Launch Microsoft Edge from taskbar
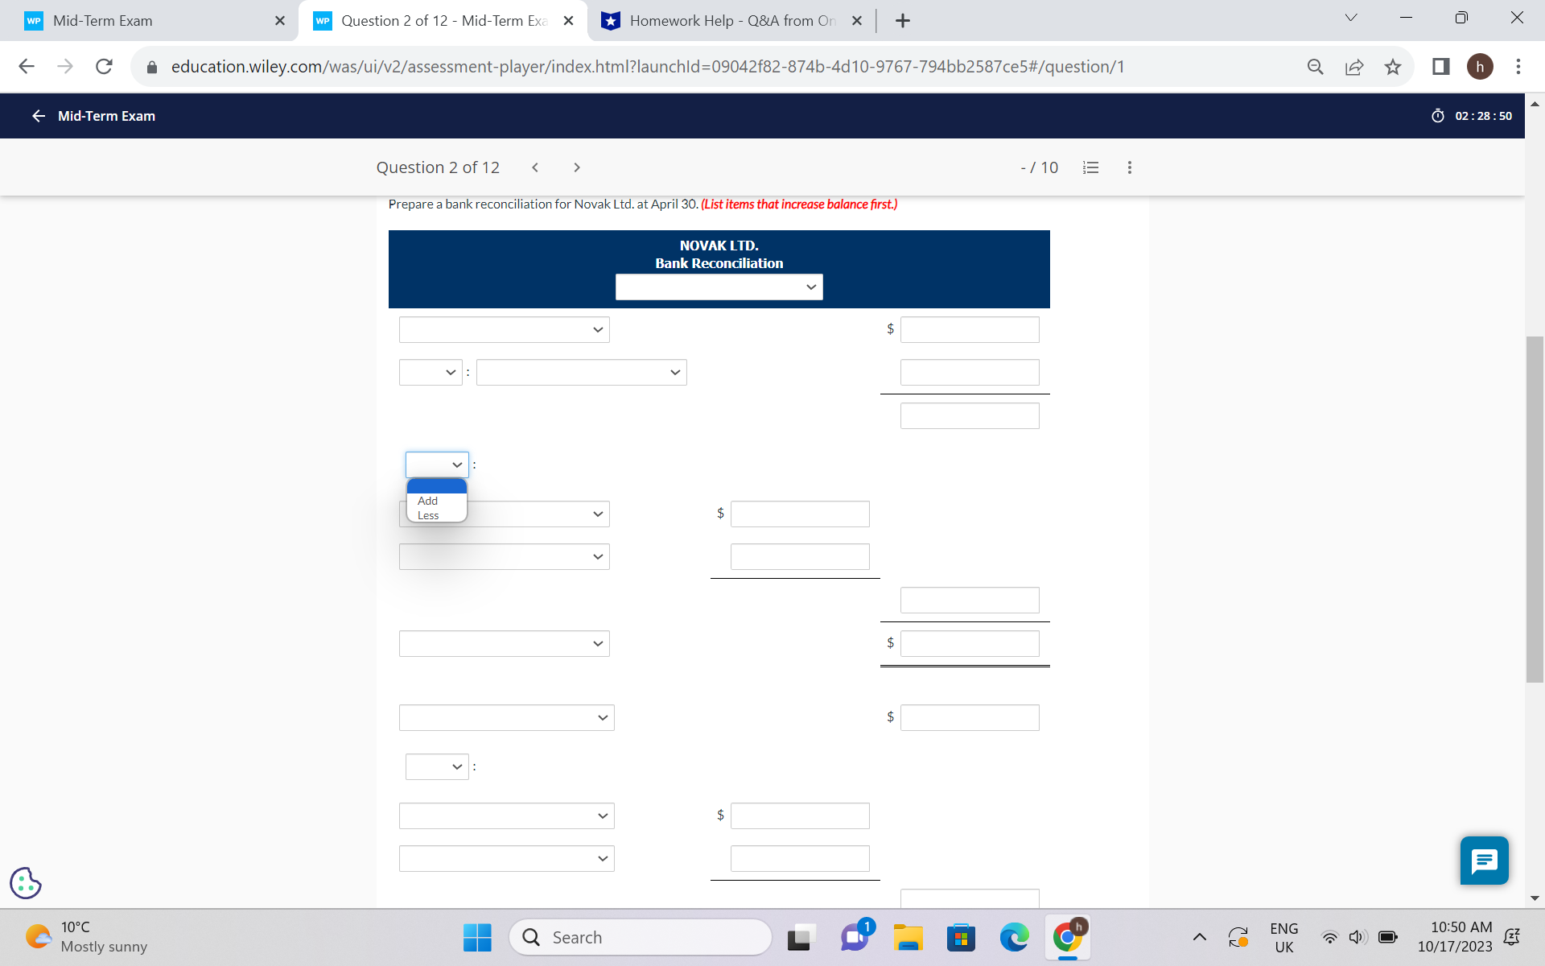 pyautogui.click(x=1014, y=937)
